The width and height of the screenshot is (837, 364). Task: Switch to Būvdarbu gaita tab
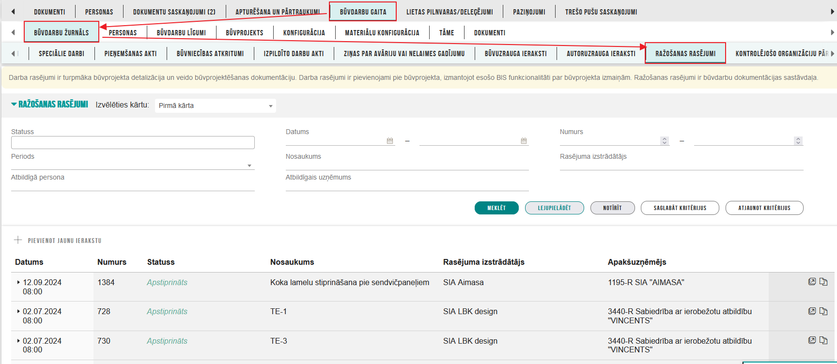[363, 12]
